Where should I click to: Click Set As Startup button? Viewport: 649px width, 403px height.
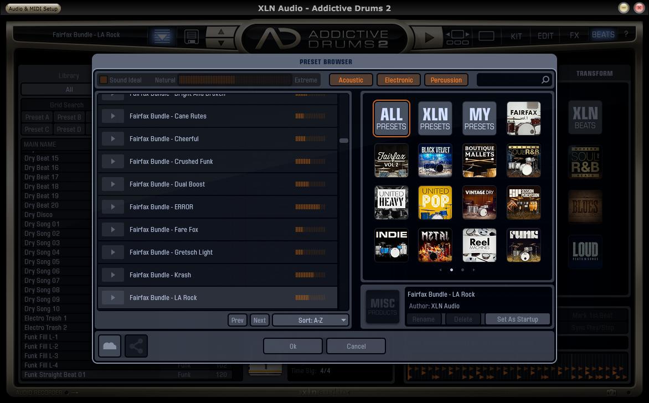click(517, 319)
